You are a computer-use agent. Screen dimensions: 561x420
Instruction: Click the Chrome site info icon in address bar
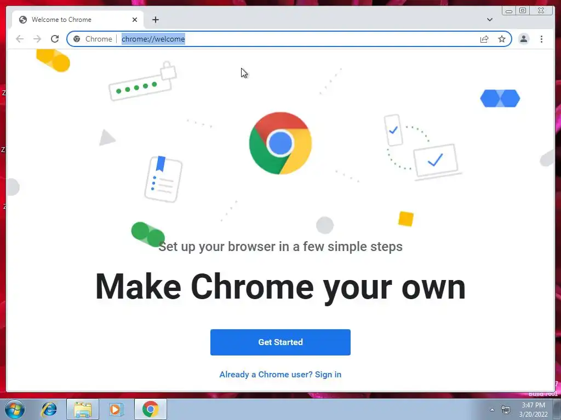(77, 39)
